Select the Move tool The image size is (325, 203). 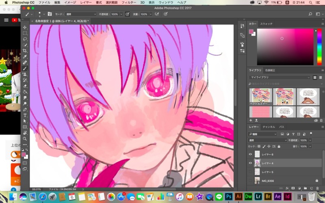point(25,27)
